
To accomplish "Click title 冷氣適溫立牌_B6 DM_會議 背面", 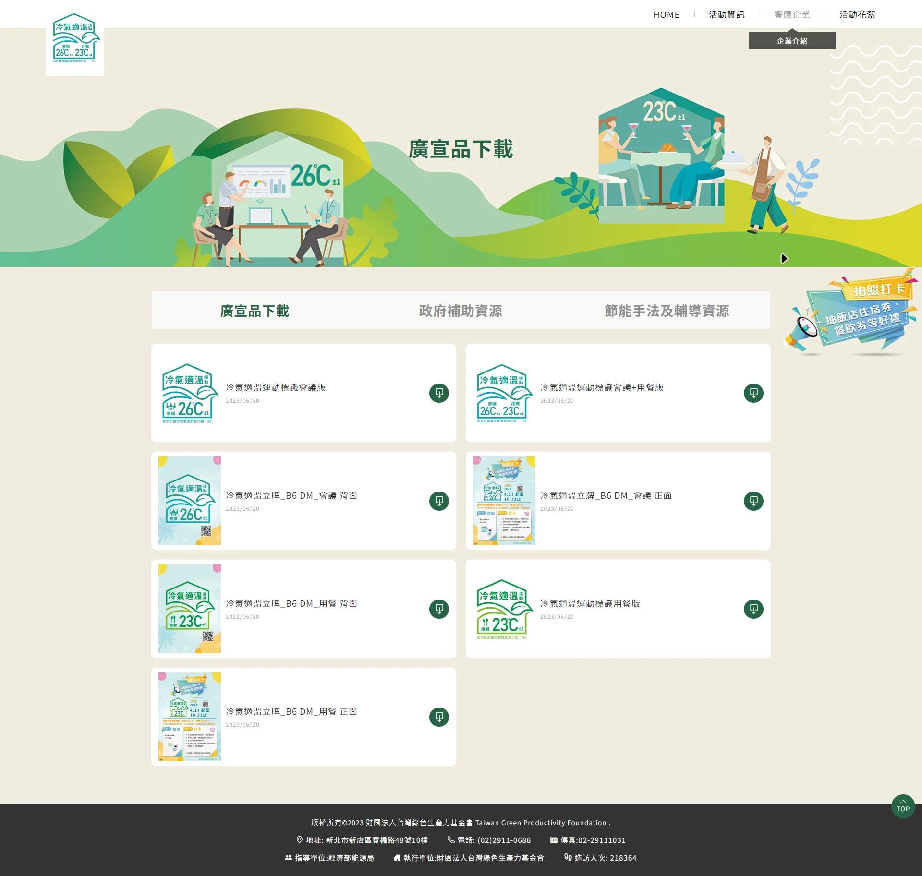I will click(x=291, y=495).
